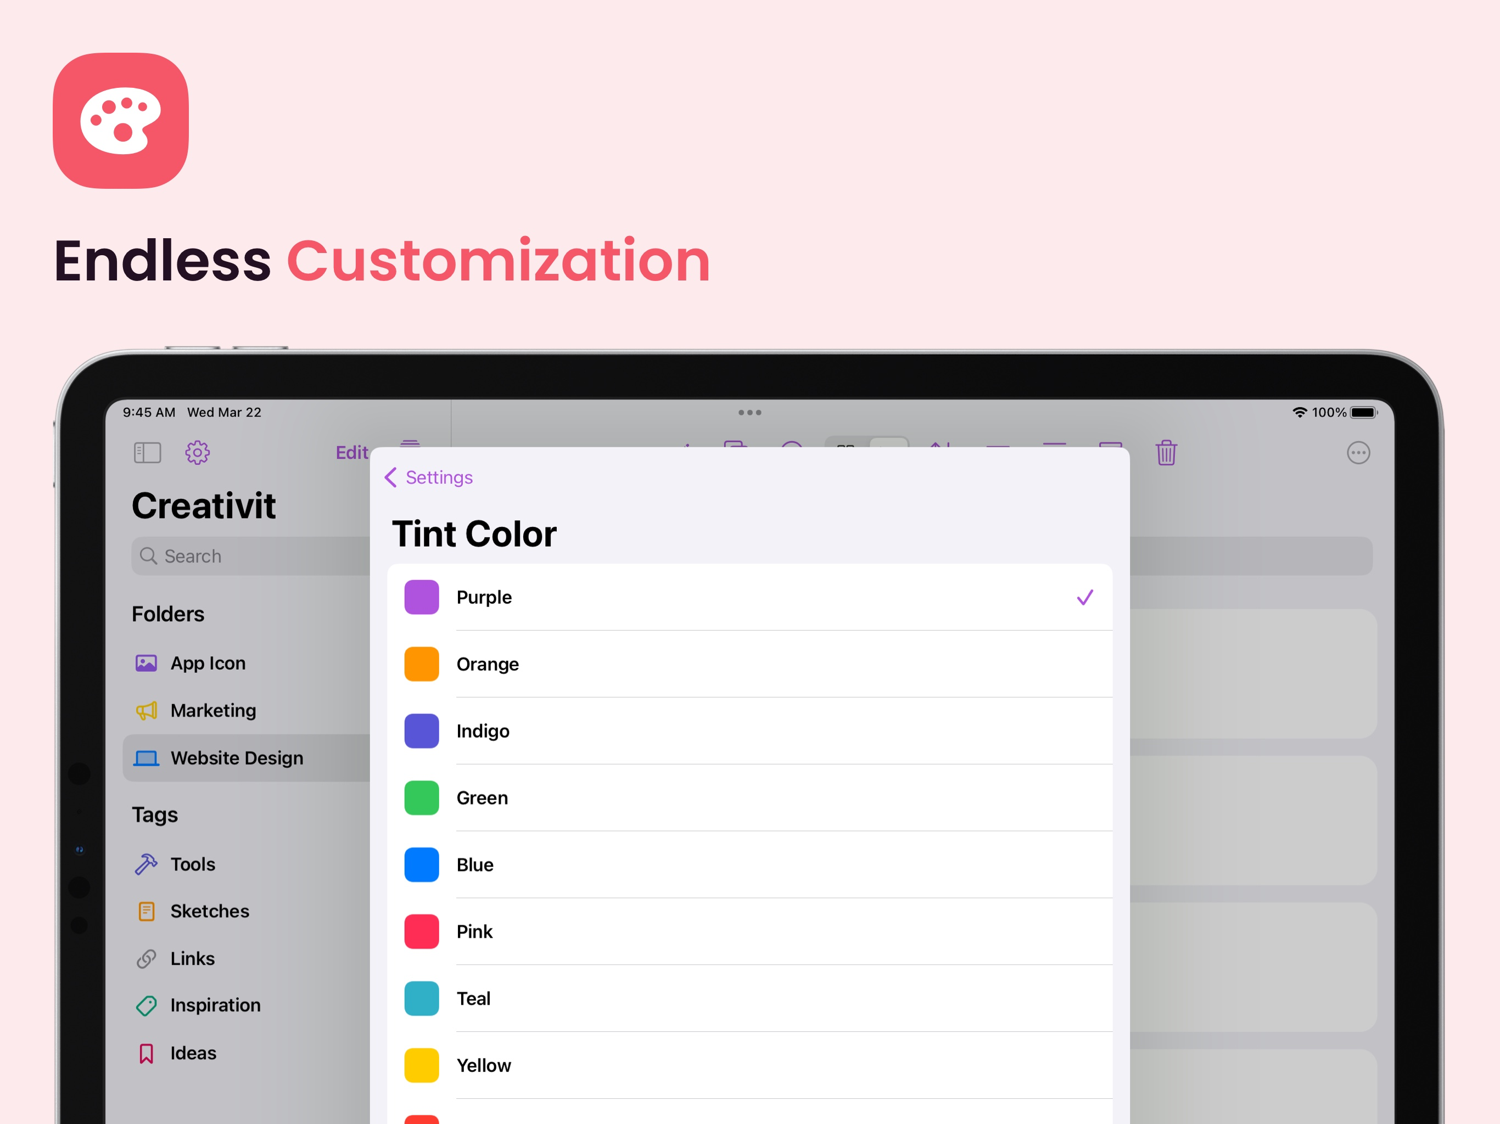Image resolution: width=1500 pixels, height=1124 pixels.
Task: Click the Marketing megaphone icon
Action: (146, 710)
